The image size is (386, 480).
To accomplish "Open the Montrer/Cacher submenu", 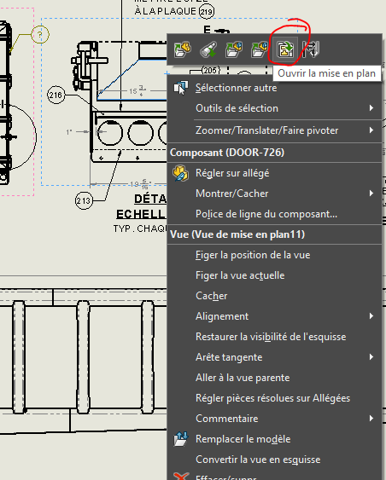I will pyautogui.click(x=371, y=194).
